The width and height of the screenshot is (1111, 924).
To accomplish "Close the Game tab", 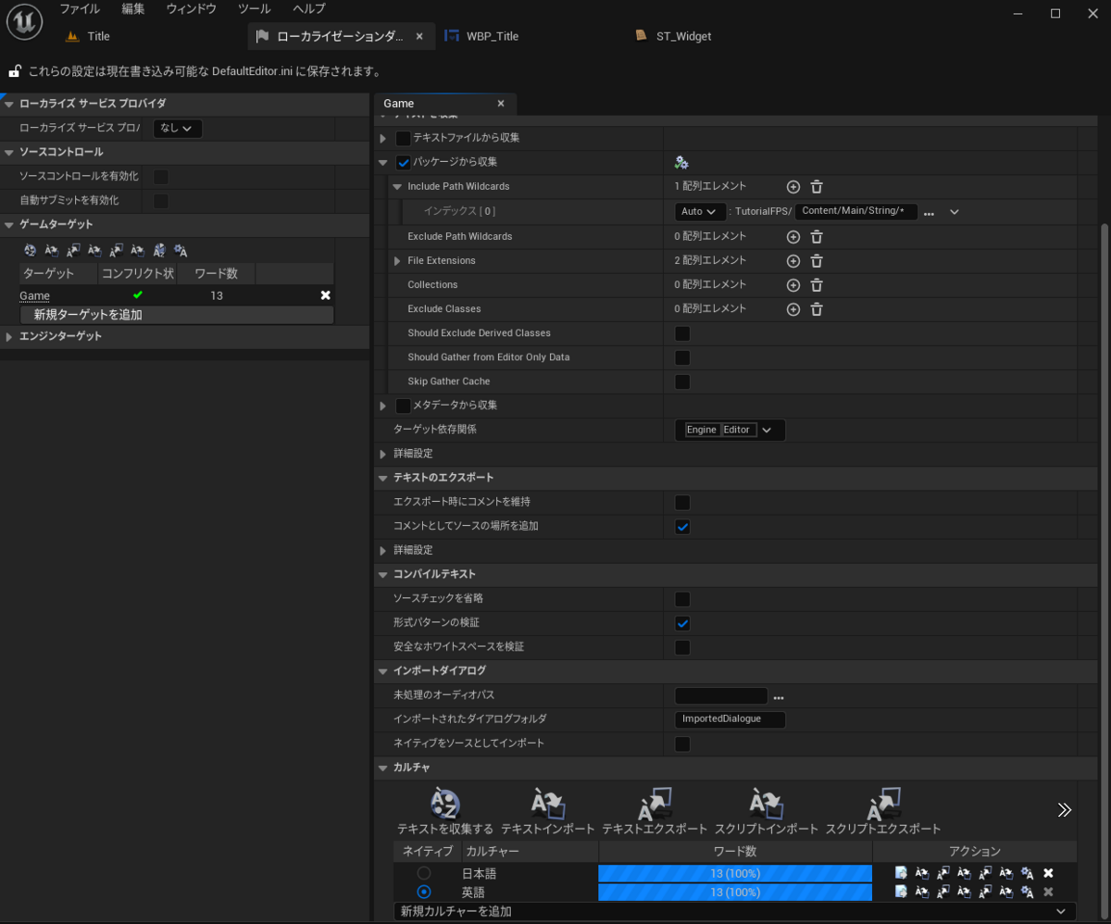I will [x=501, y=104].
